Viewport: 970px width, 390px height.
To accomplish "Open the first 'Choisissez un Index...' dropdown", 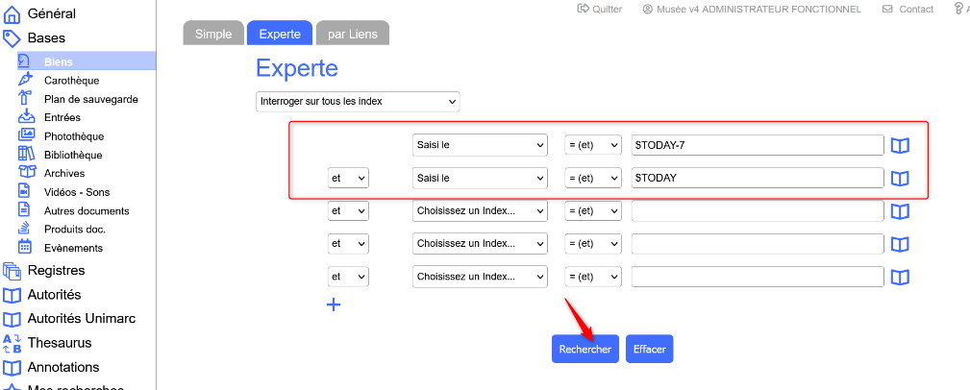I will click(479, 210).
